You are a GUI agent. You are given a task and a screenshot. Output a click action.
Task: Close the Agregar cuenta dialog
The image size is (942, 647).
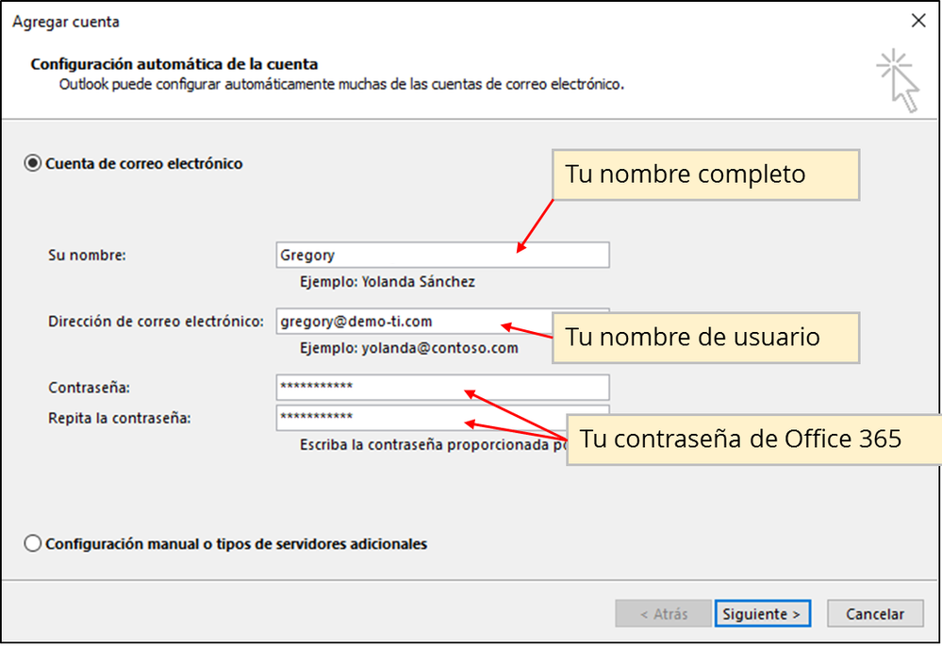(x=917, y=21)
